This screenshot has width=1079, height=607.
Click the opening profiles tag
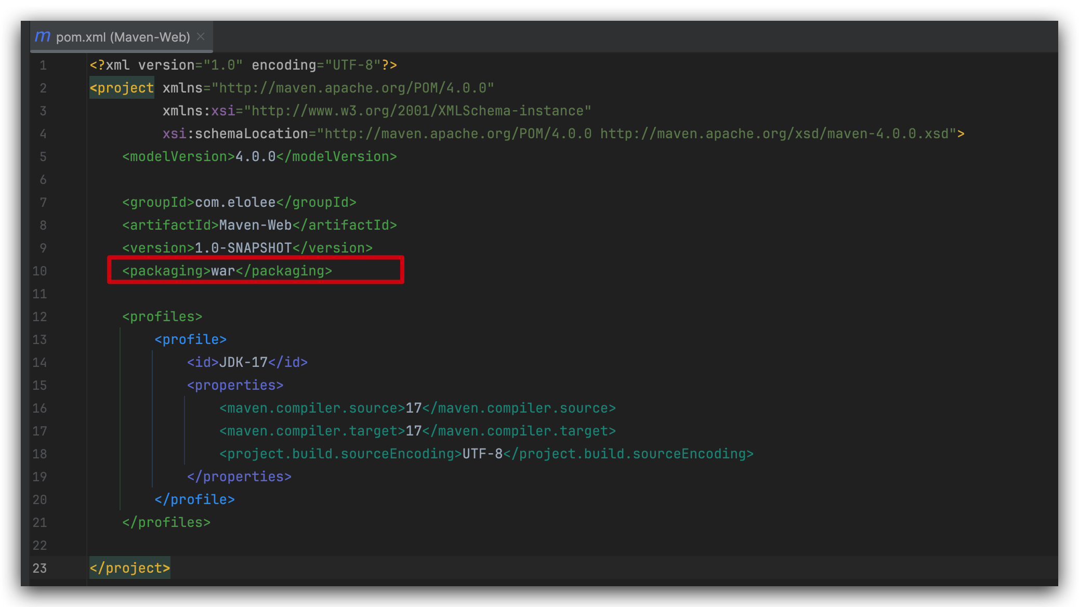pos(162,317)
